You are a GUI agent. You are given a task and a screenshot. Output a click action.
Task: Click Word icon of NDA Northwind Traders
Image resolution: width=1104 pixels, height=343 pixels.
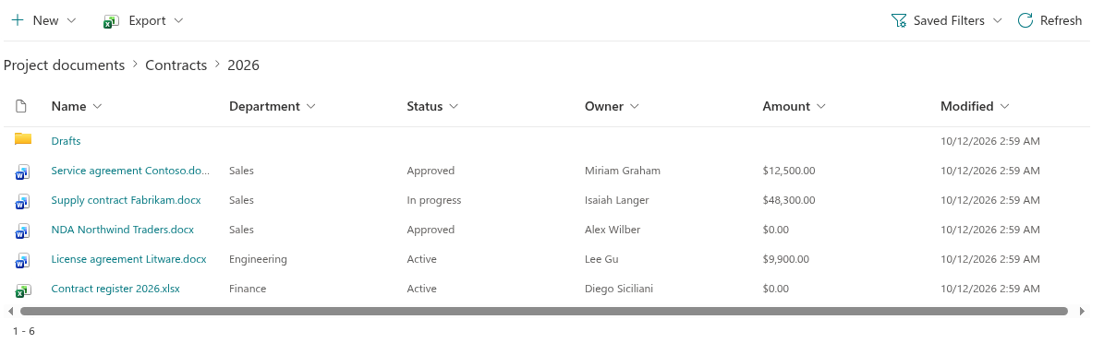[23, 231]
